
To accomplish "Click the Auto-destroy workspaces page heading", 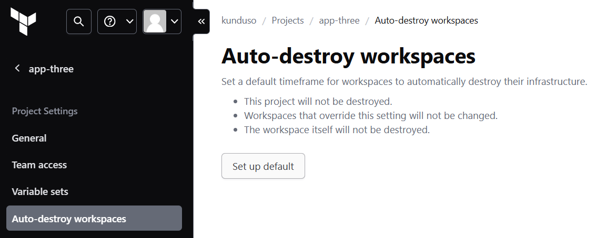I will pos(348,56).
